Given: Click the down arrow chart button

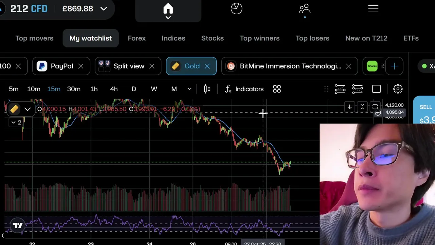Looking at the screenshot, I should click(349, 107).
